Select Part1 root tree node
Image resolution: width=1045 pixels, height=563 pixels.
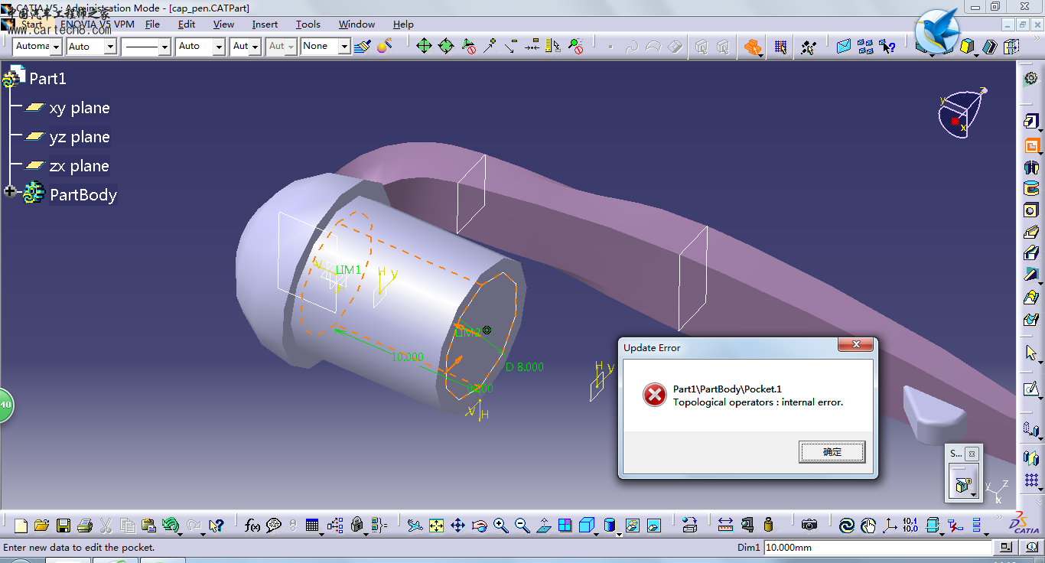coord(47,78)
